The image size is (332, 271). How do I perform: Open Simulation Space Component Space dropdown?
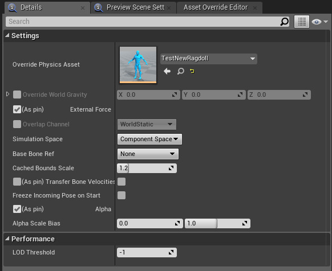point(149,139)
